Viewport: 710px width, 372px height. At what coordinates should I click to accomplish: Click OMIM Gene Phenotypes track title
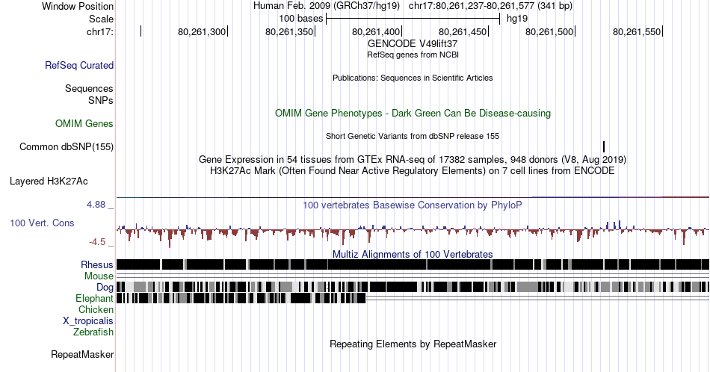click(413, 113)
